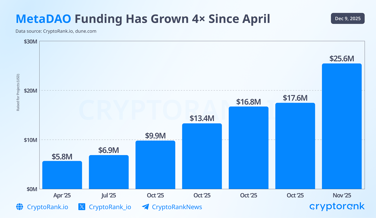The height and width of the screenshot is (218, 376).
Task: Click the Jul '25 bar
Action: tap(109, 172)
